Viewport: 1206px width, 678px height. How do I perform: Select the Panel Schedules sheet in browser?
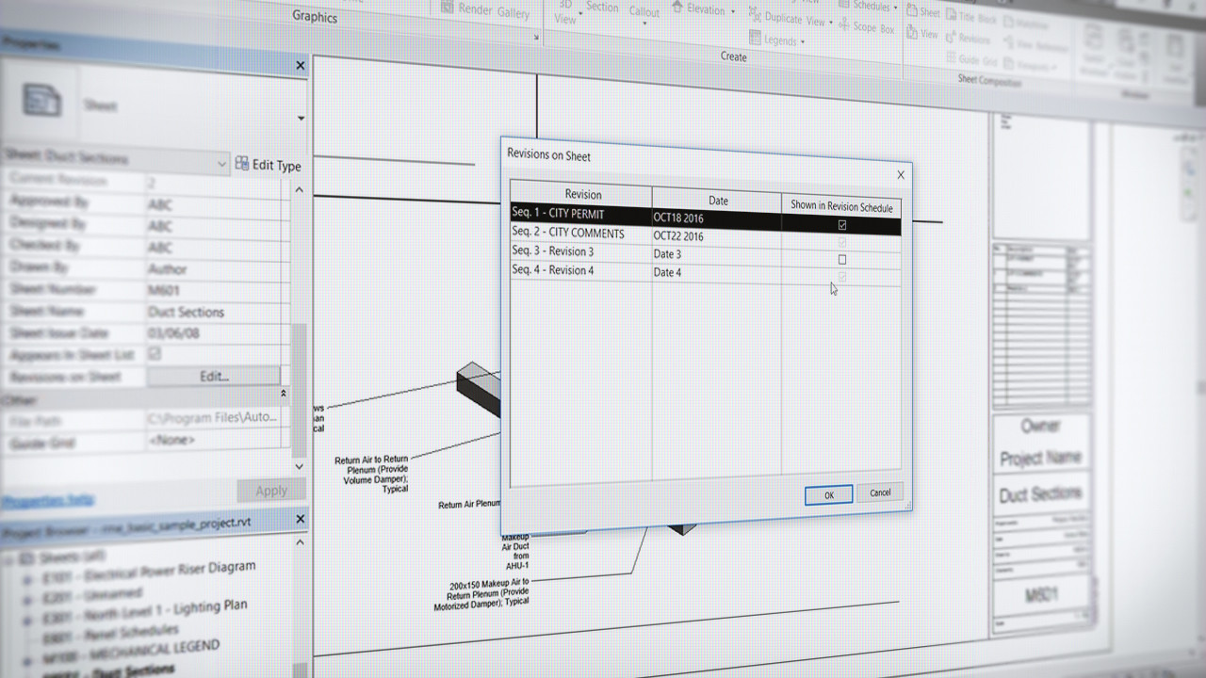110,633
